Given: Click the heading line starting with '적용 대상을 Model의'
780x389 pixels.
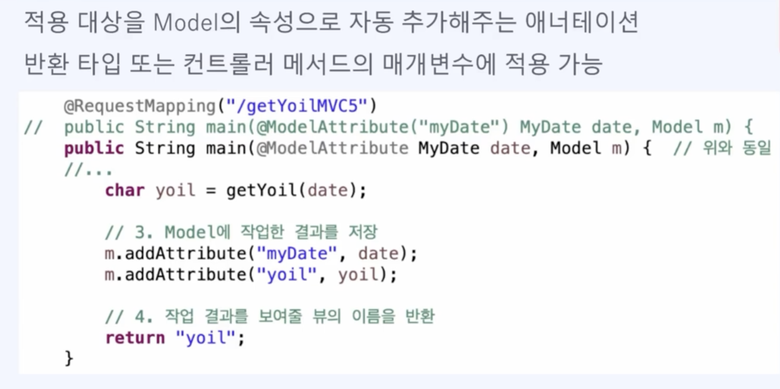Looking at the screenshot, I should click(331, 22).
